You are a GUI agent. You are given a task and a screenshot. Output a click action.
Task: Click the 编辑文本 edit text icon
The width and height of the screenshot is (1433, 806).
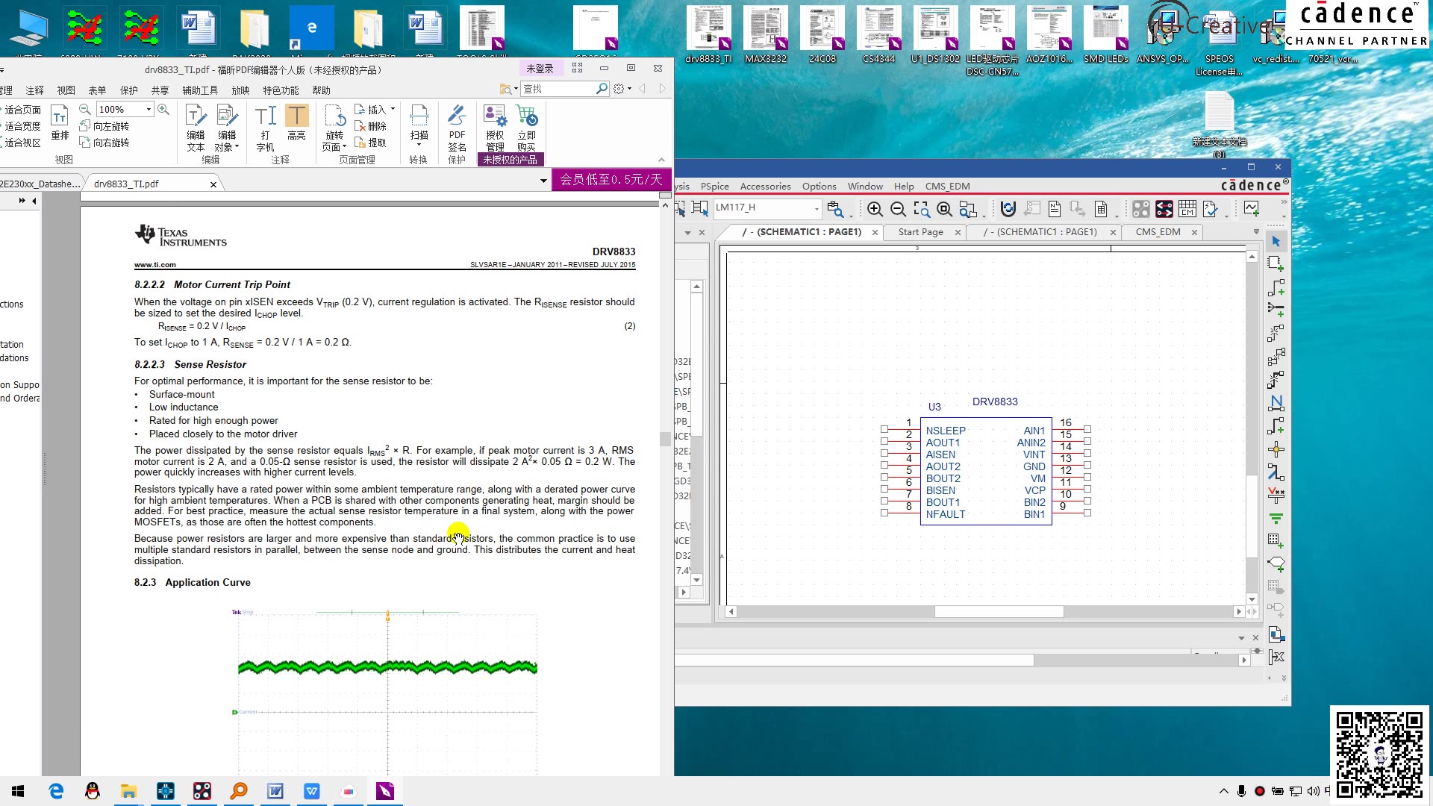[196, 116]
